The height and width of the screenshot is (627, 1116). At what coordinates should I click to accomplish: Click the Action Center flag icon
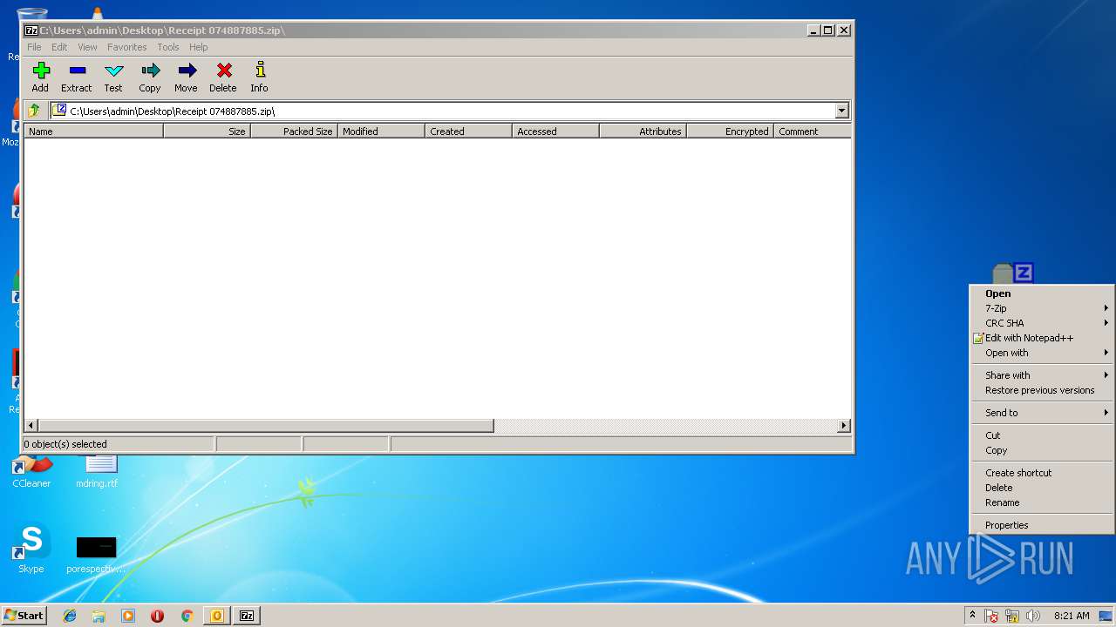(x=991, y=616)
